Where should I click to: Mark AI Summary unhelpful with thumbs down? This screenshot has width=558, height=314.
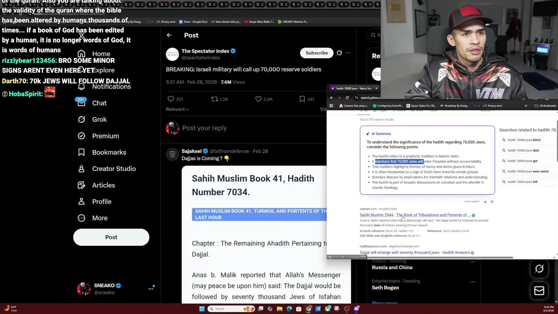492,201
